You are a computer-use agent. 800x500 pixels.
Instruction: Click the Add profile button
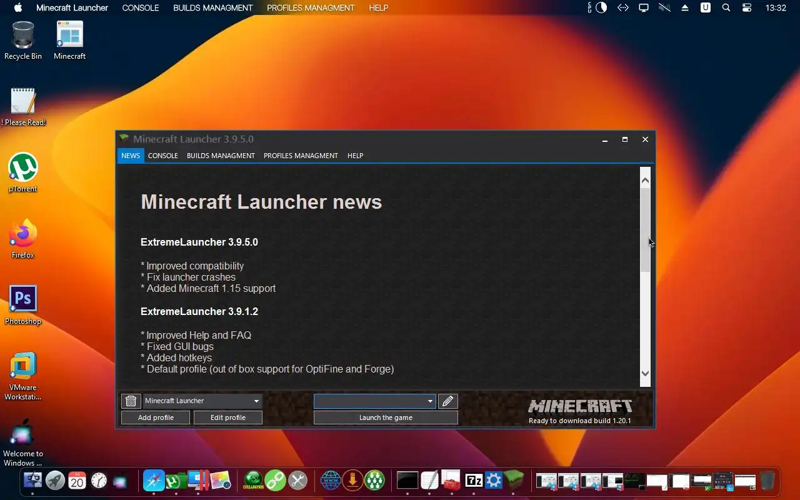[x=156, y=417]
